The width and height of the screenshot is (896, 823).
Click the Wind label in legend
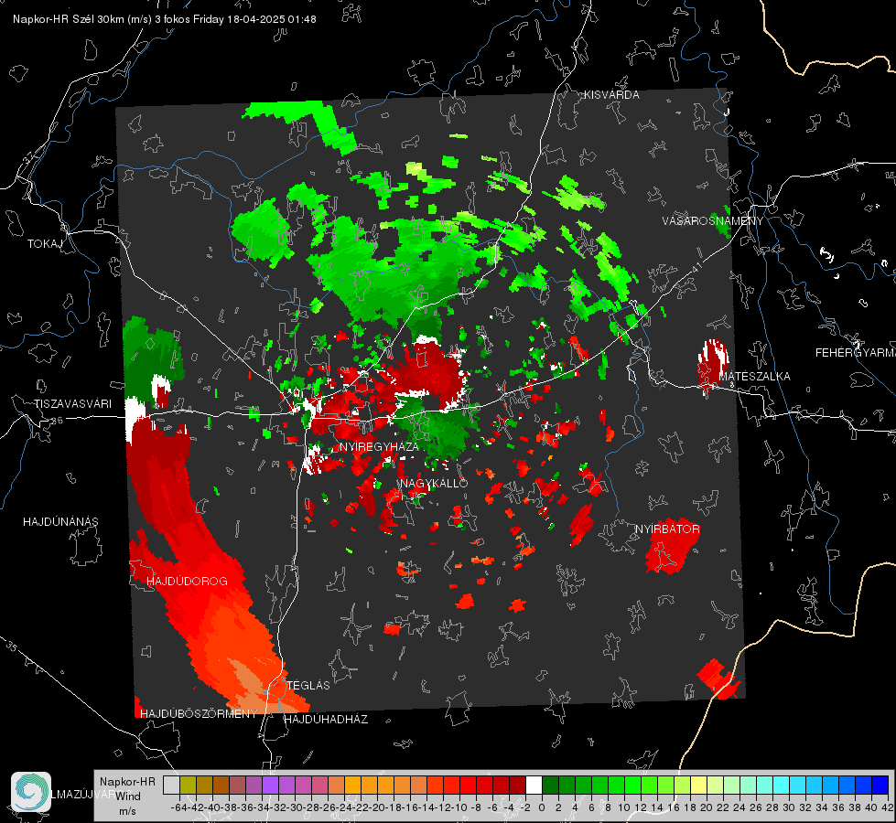(x=128, y=796)
